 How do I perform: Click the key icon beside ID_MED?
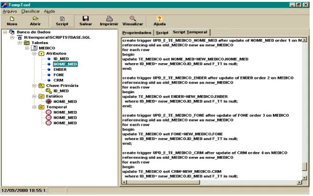click(49, 91)
